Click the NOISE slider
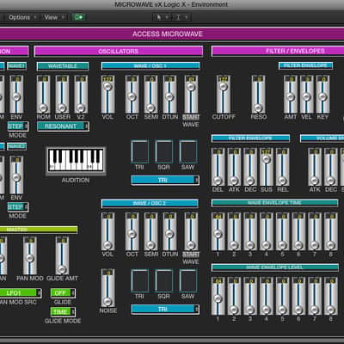Screen dimensions: 344x344 click(107, 288)
